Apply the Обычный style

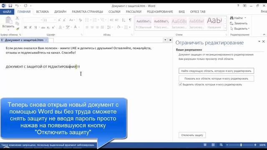144,23
